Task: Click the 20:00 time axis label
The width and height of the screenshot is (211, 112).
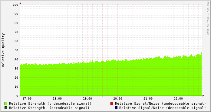Action: [x=118, y=99]
